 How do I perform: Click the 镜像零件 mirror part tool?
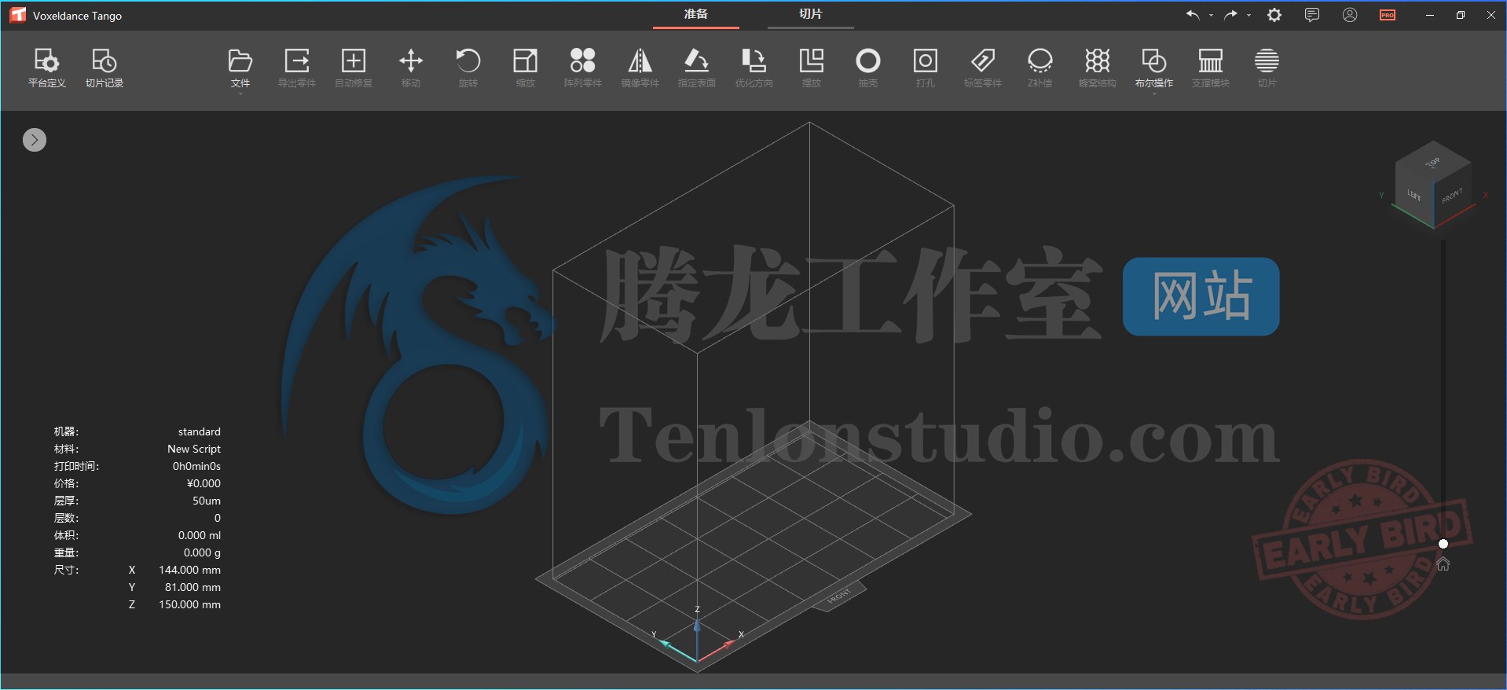tap(640, 68)
